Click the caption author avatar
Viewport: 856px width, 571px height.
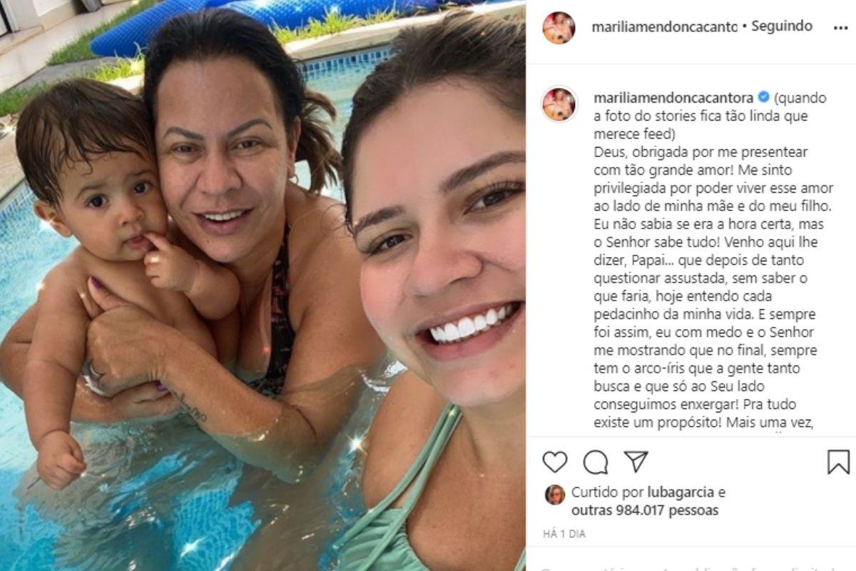tap(559, 105)
